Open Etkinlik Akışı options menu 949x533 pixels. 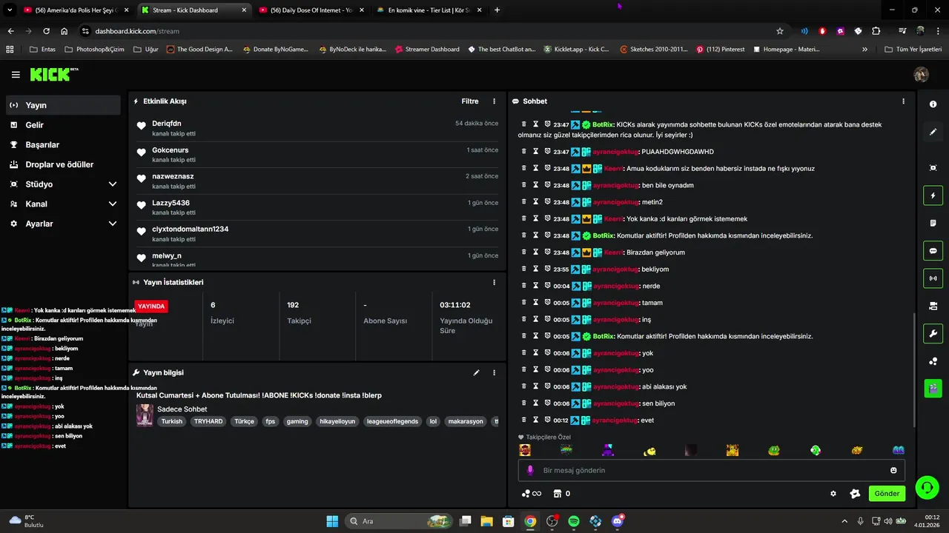[x=495, y=101]
